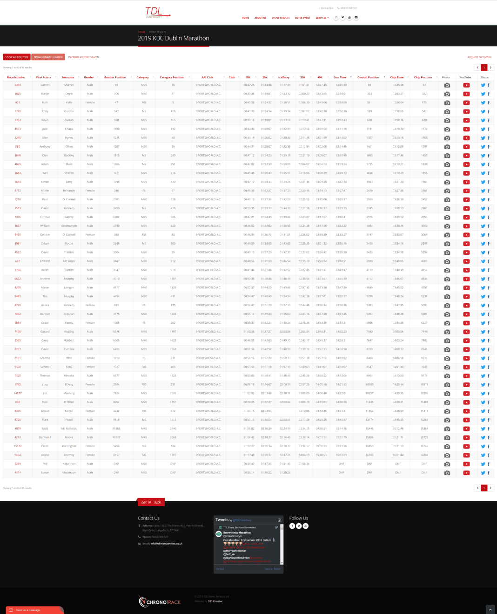Click header Facebook social icon

click(x=336, y=17)
